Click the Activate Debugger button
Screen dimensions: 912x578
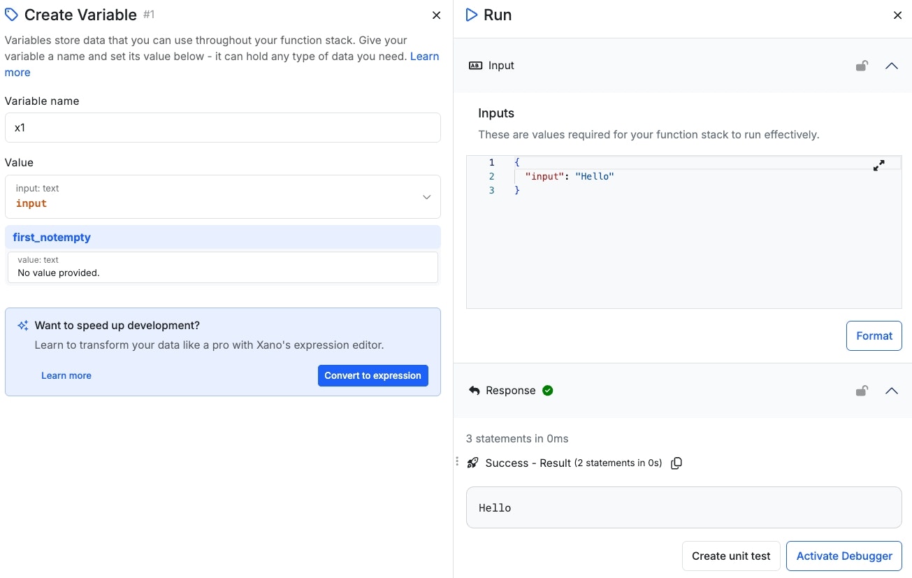point(844,556)
